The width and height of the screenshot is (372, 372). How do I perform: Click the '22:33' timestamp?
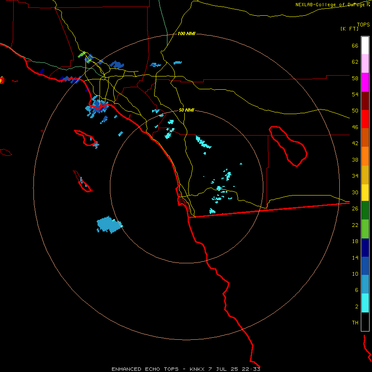[251, 369]
